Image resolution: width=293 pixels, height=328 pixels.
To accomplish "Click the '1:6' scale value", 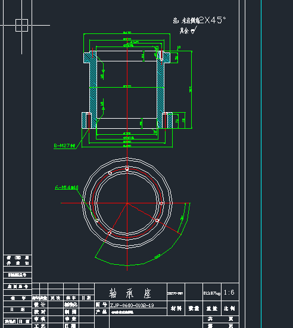I will [229, 292].
